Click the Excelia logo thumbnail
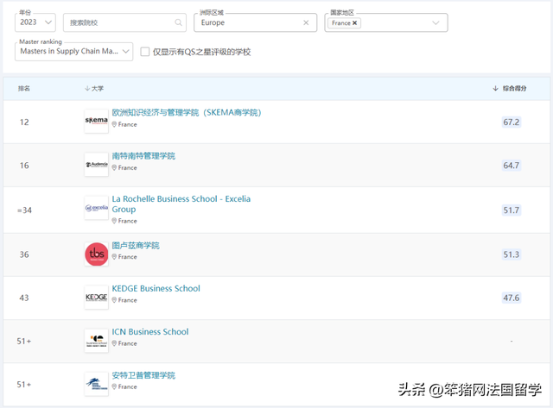 pyautogui.click(x=96, y=208)
